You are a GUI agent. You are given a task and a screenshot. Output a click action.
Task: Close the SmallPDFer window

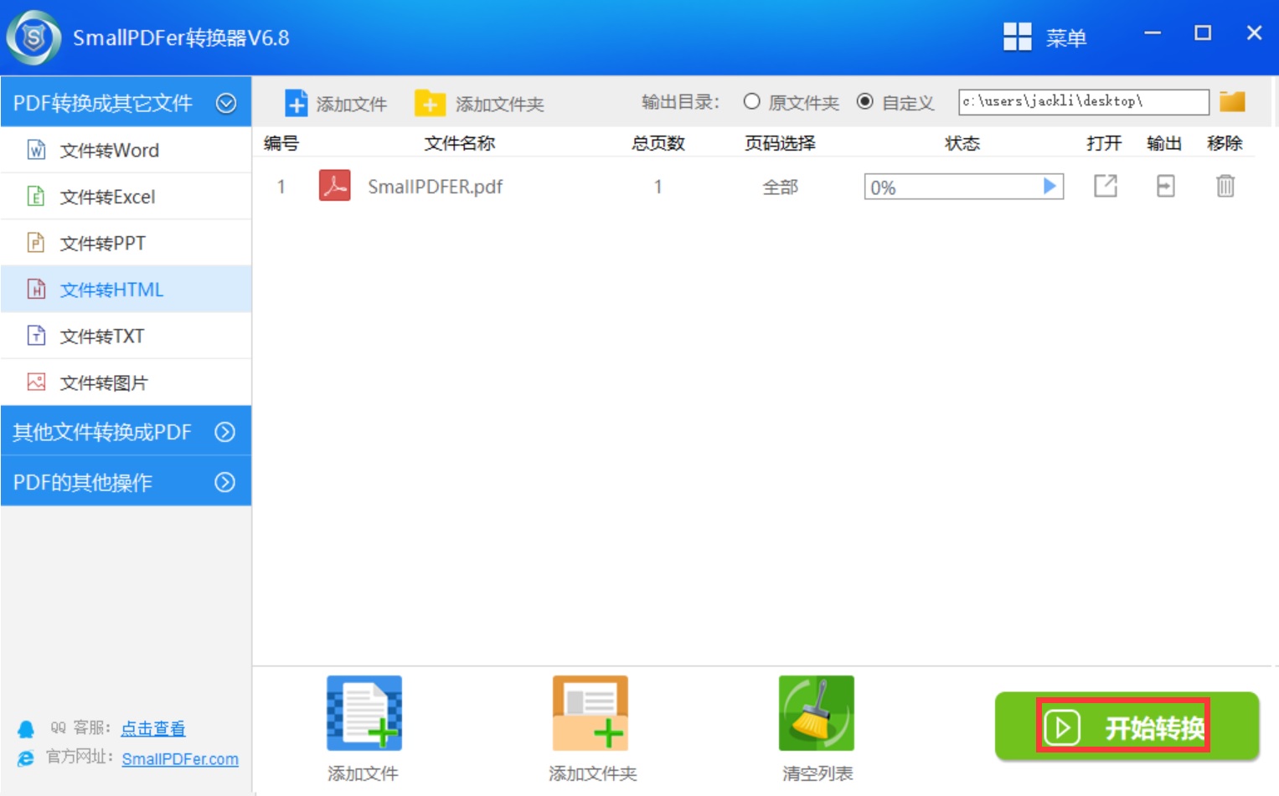pos(1254,33)
